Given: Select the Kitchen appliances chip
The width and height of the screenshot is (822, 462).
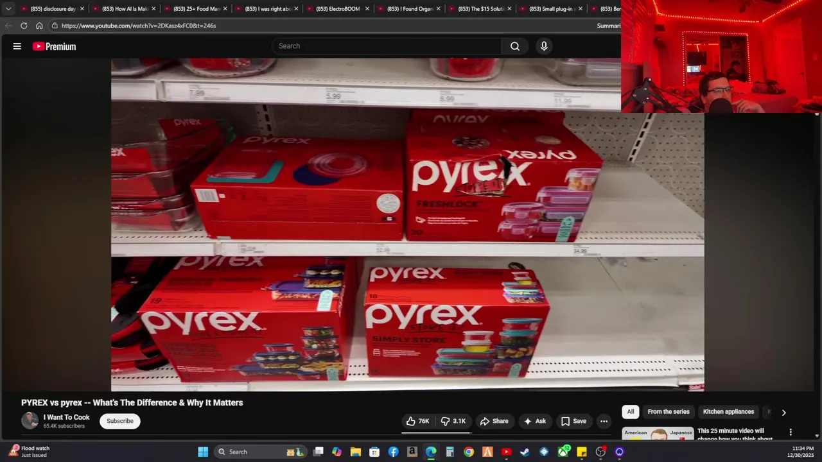Looking at the screenshot, I should click(x=728, y=412).
